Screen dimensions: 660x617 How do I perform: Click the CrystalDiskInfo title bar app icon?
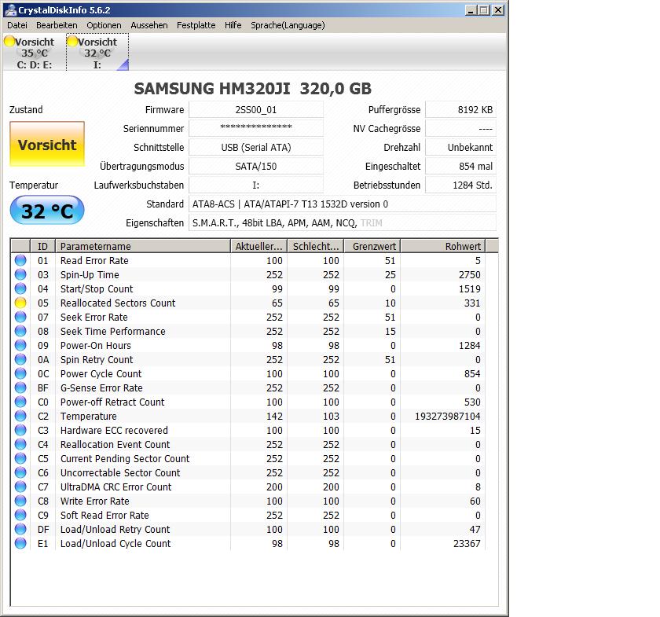[10, 9]
